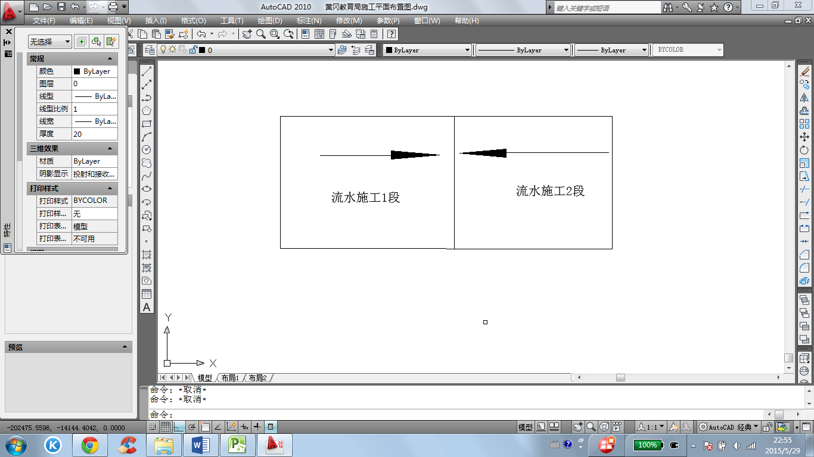814x457 pixels.
Task: Click the Rotate tool icon
Action: [x=805, y=150]
